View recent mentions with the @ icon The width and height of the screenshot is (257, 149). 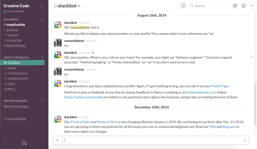[x=235, y=5]
